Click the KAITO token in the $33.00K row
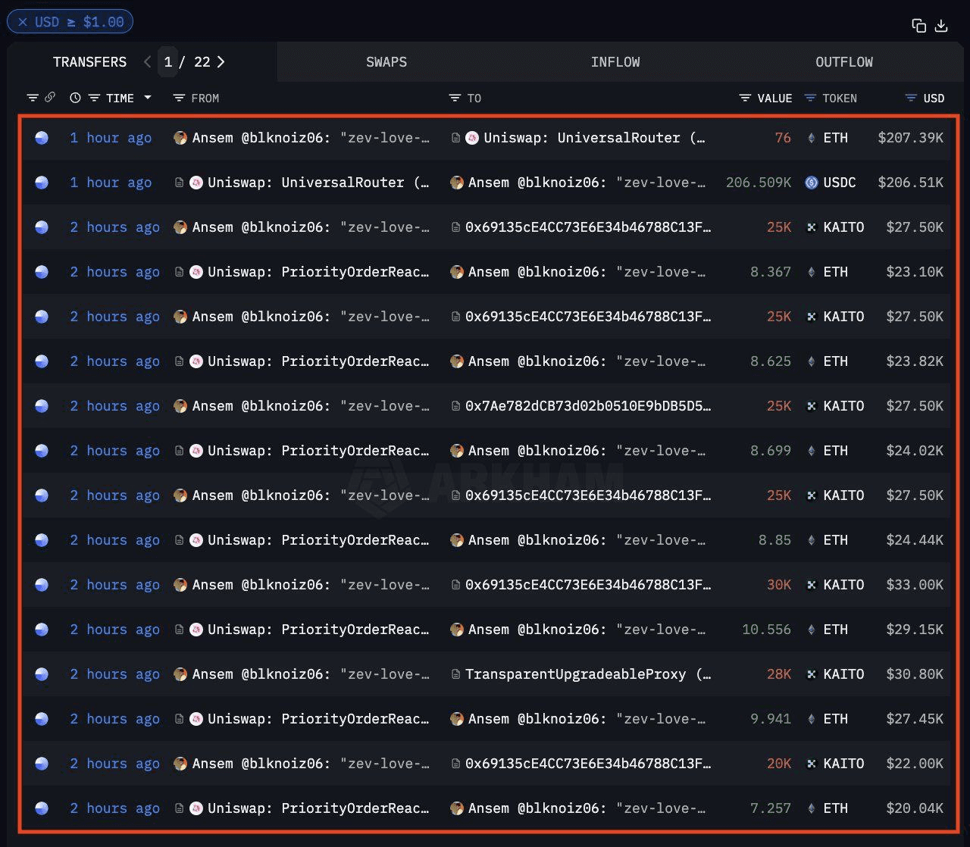 point(834,585)
